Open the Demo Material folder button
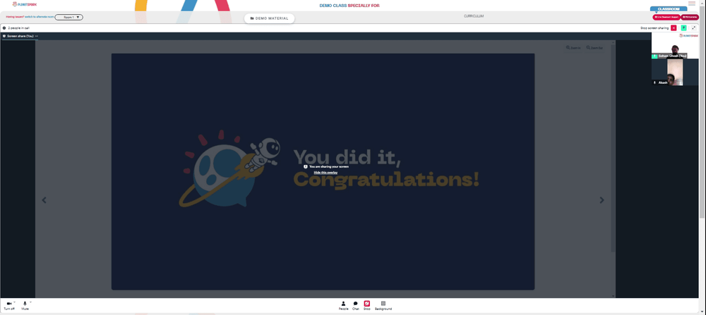Screen dimensions: 706x315 pos(269,18)
